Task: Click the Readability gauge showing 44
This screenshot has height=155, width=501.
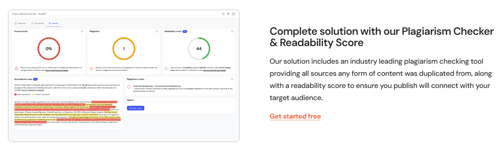Action: [x=199, y=49]
